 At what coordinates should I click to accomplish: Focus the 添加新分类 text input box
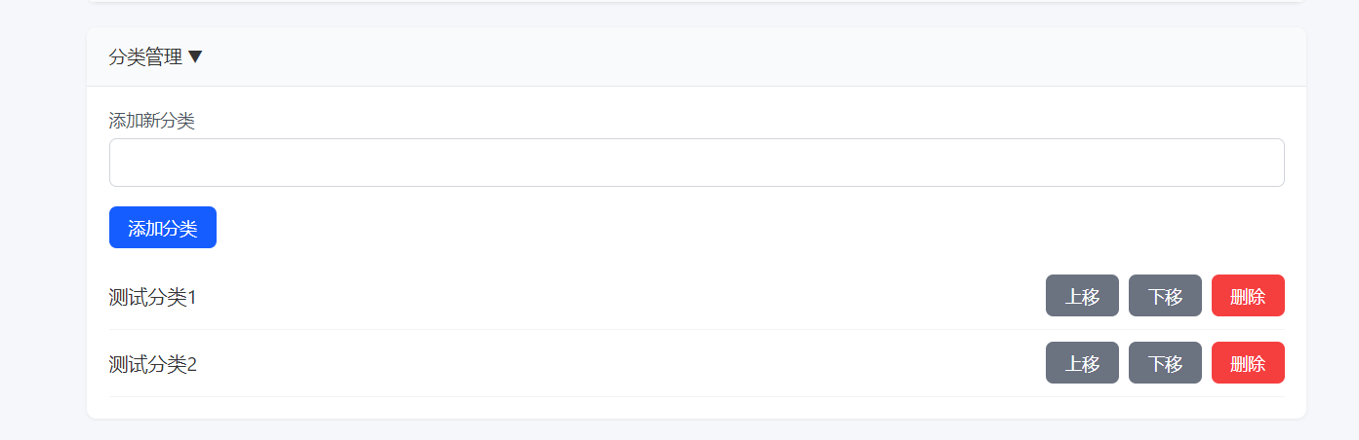click(696, 163)
